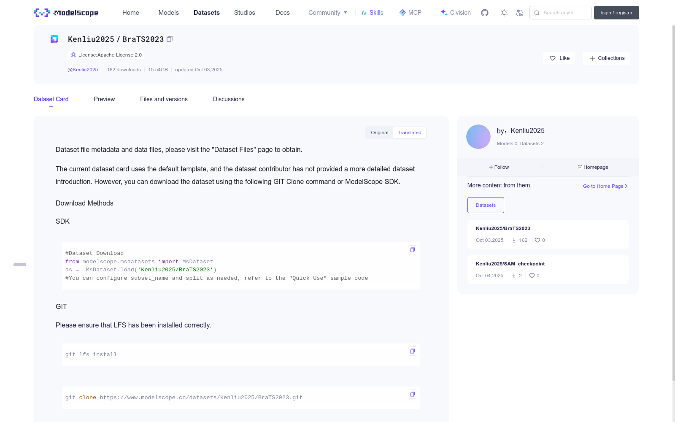Click the page vertical scrollbar
Image resolution: width=675 pixels, height=422 pixels.
[x=674, y=203]
